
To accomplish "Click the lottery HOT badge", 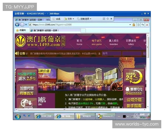I will point(137,37).
